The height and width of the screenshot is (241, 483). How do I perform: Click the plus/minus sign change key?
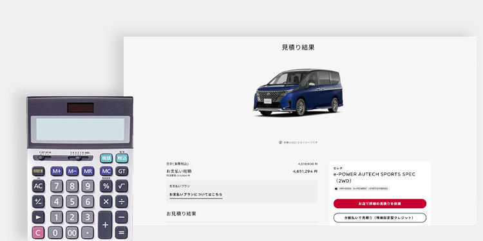click(x=38, y=201)
